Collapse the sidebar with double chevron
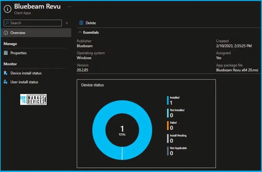Image resolution: width=262 pixels, height=172 pixels. (67, 23)
